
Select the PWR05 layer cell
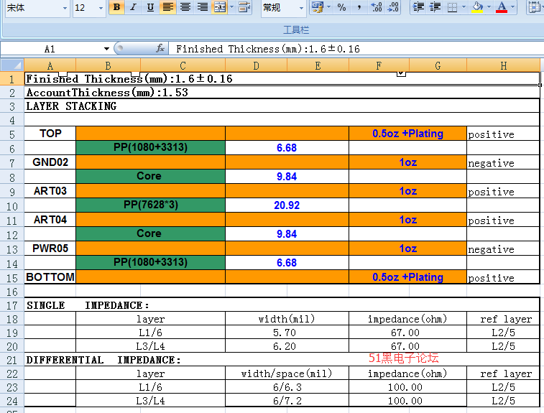50,249
